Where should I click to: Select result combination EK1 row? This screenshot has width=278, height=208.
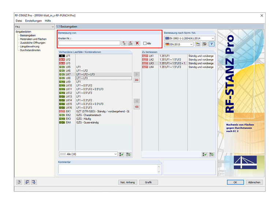(95, 111)
